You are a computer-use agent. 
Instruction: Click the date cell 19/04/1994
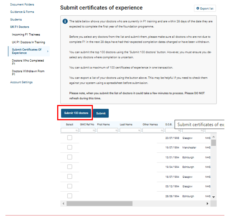[172, 167]
